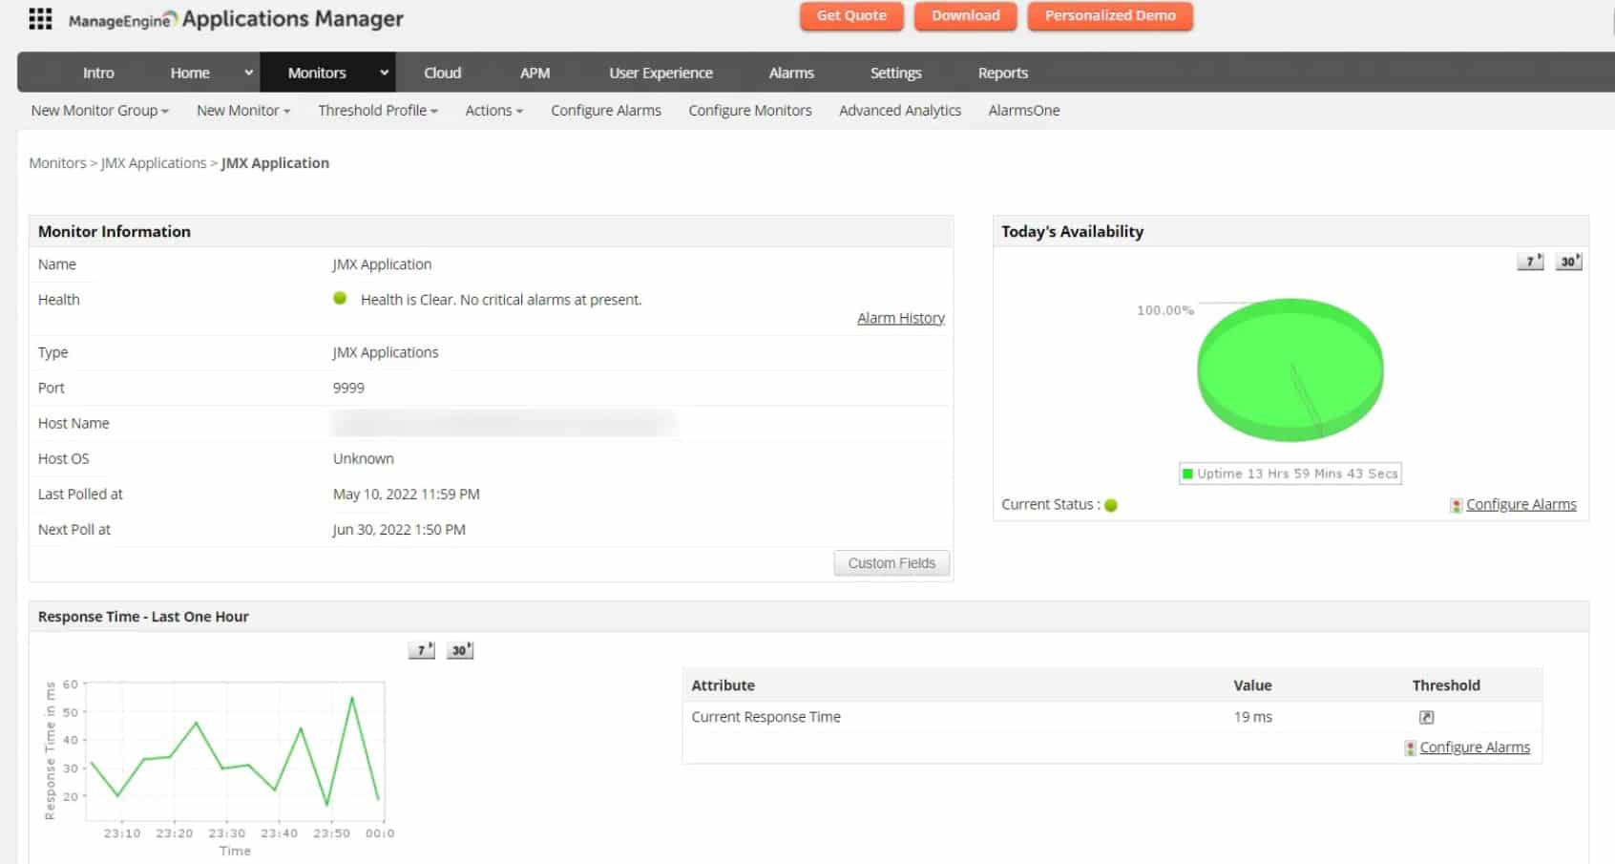The height and width of the screenshot is (864, 1615).
Task: Click the Personalized Demo button
Action: point(1110,15)
